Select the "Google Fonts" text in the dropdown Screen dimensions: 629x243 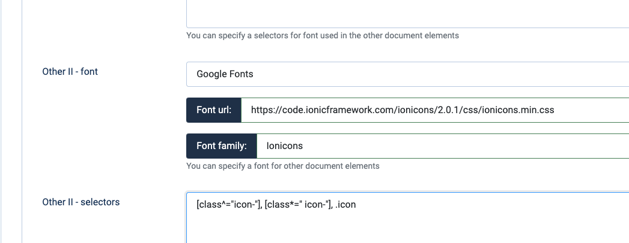pyautogui.click(x=225, y=74)
